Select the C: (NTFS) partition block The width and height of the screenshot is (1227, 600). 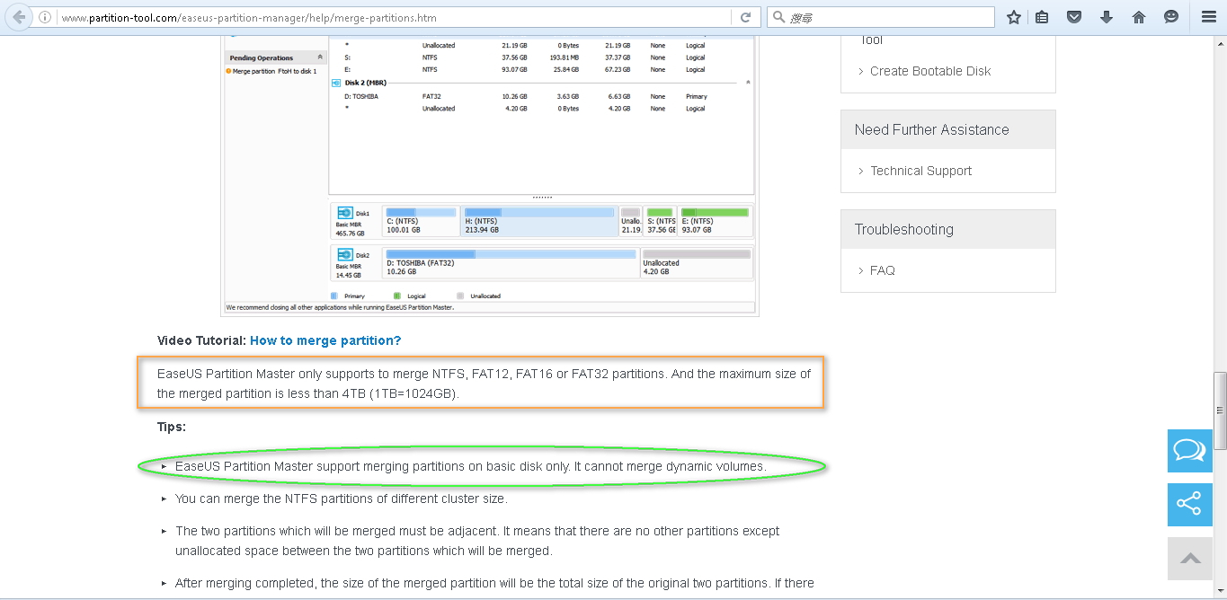pos(422,221)
